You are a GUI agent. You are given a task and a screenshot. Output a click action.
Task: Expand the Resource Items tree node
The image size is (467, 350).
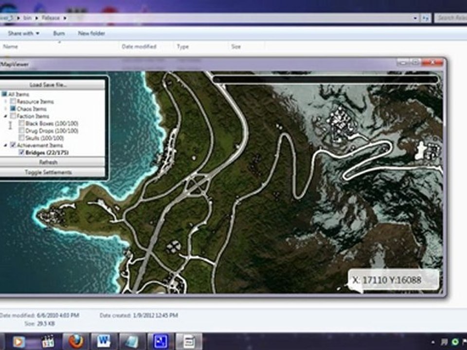[x=5, y=102]
